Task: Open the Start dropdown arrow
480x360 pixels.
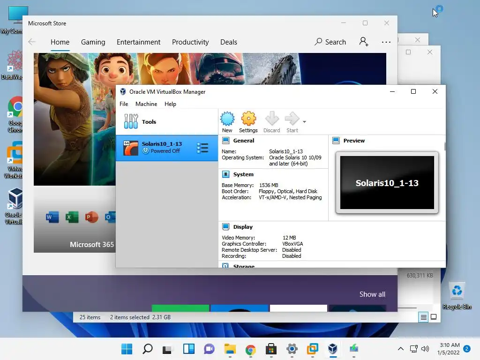Action: (x=304, y=122)
